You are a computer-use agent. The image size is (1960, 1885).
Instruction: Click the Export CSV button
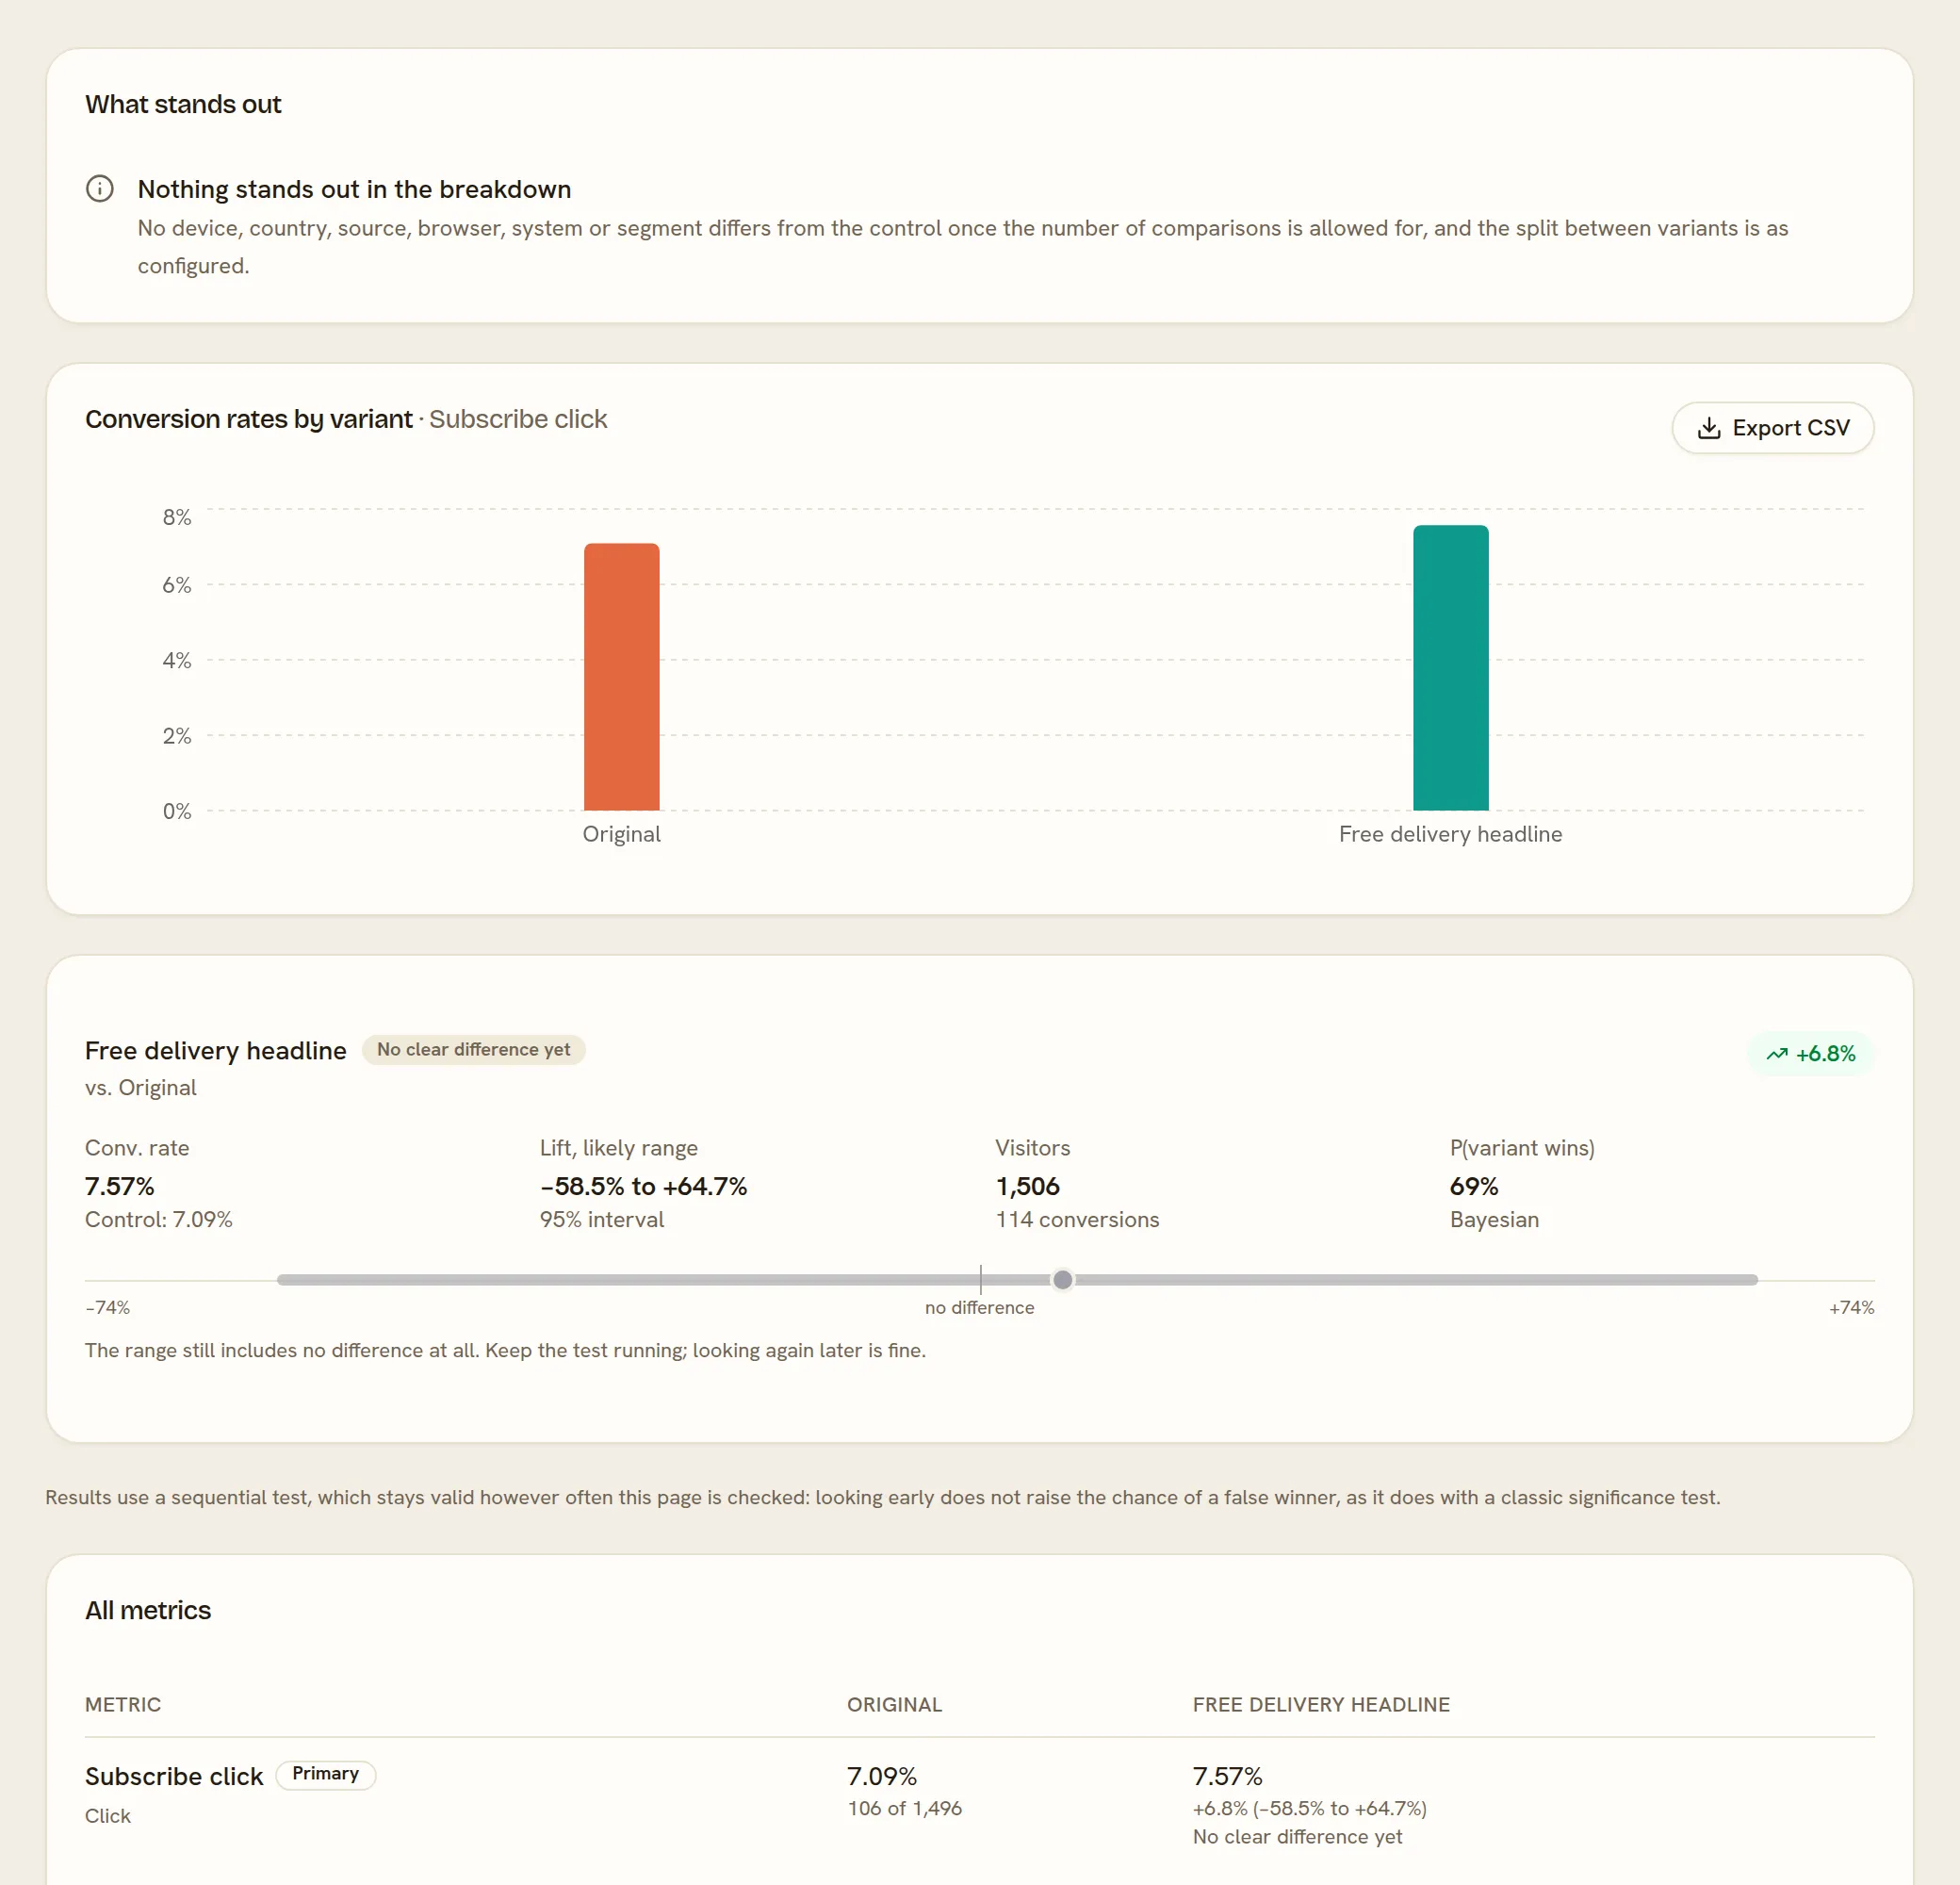pyautogui.click(x=1772, y=428)
